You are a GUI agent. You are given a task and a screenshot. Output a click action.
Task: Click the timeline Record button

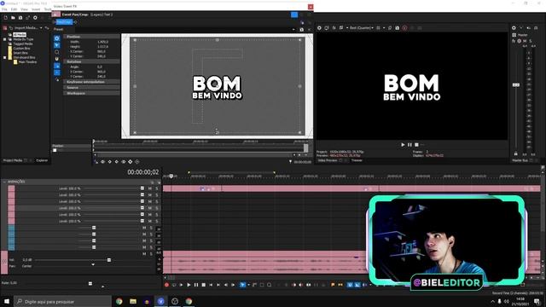click(166, 285)
